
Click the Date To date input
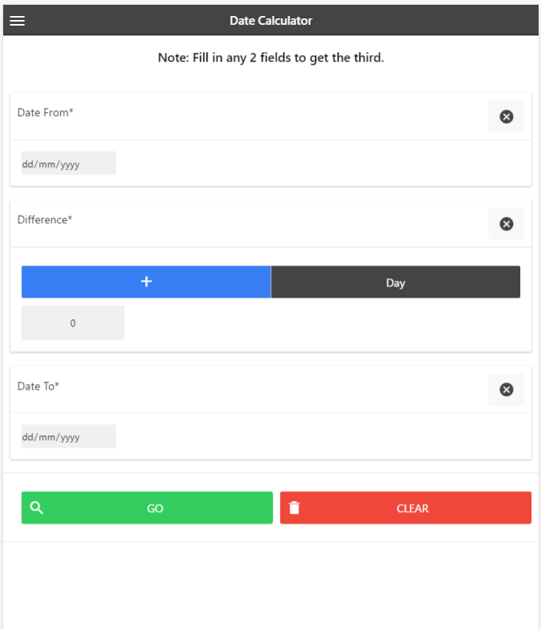point(69,437)
